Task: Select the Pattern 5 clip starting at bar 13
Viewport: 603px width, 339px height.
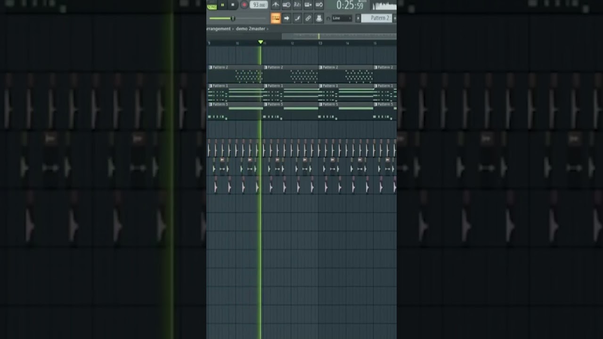Action: coord(346,111)
